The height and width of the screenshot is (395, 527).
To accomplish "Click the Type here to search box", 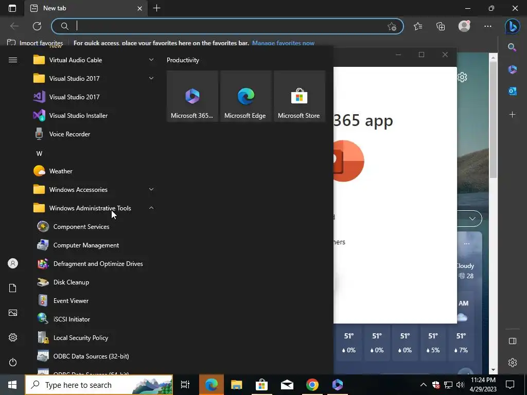I will 99,385.
